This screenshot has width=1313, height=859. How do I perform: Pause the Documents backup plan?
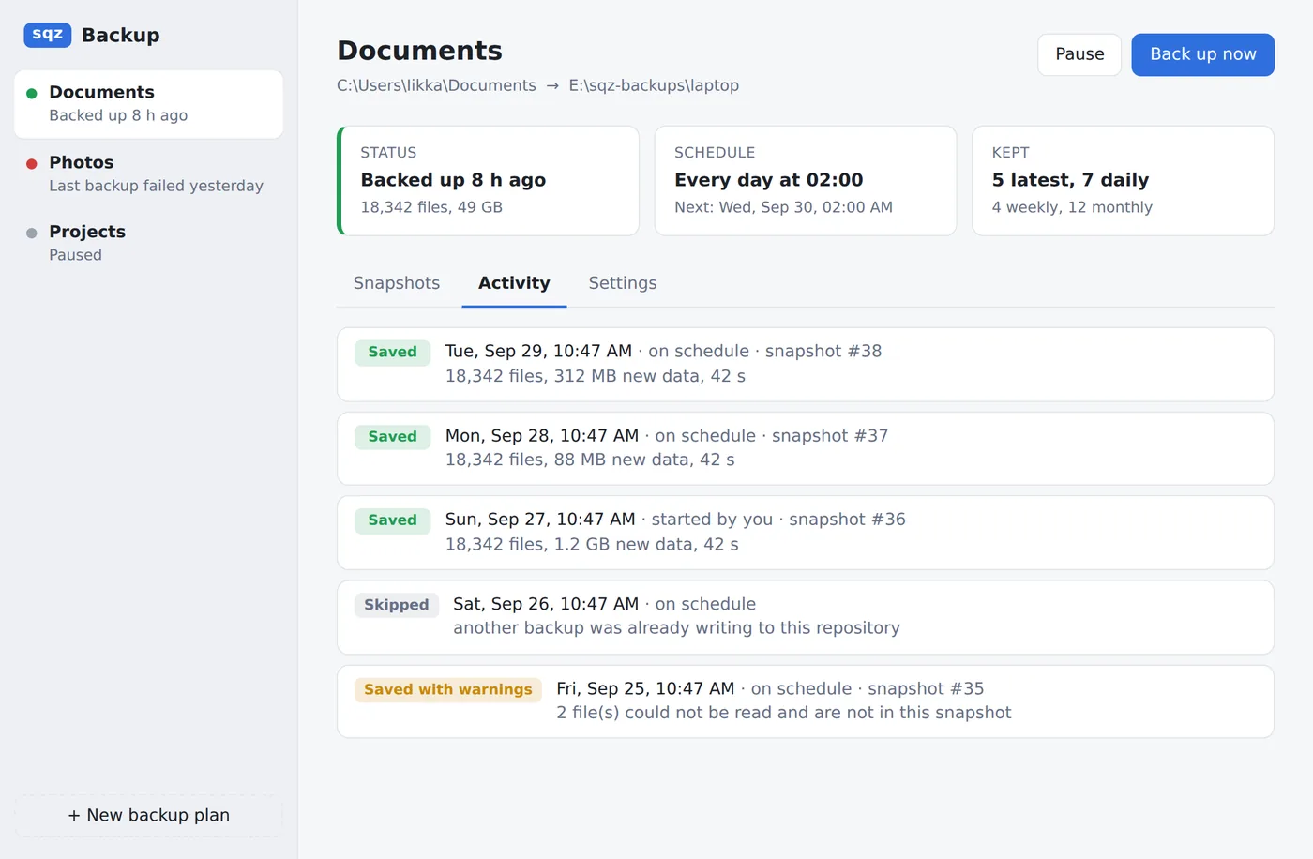click(1079, 54)
